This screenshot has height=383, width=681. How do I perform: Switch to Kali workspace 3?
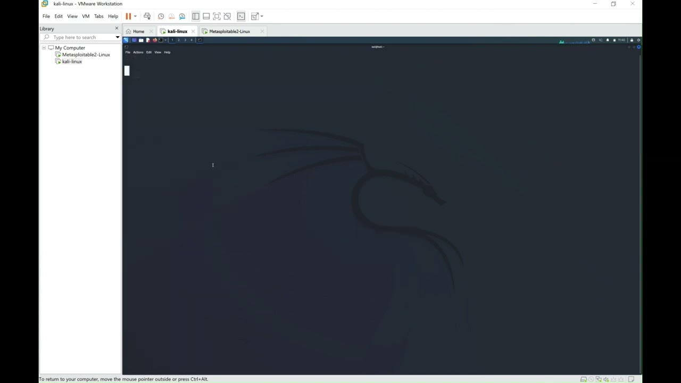point(185,40)
